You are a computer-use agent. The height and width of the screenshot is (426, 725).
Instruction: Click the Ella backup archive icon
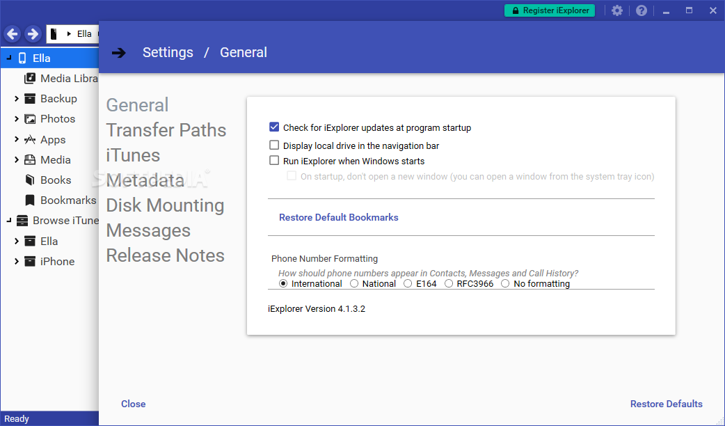[x=30, y=241]
